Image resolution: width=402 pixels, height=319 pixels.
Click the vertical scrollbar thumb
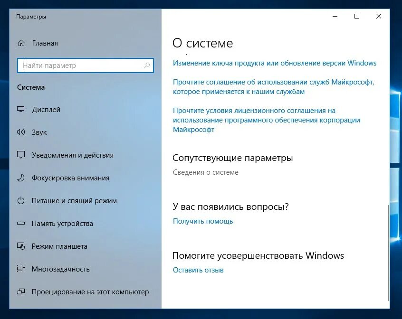(388, 253)
